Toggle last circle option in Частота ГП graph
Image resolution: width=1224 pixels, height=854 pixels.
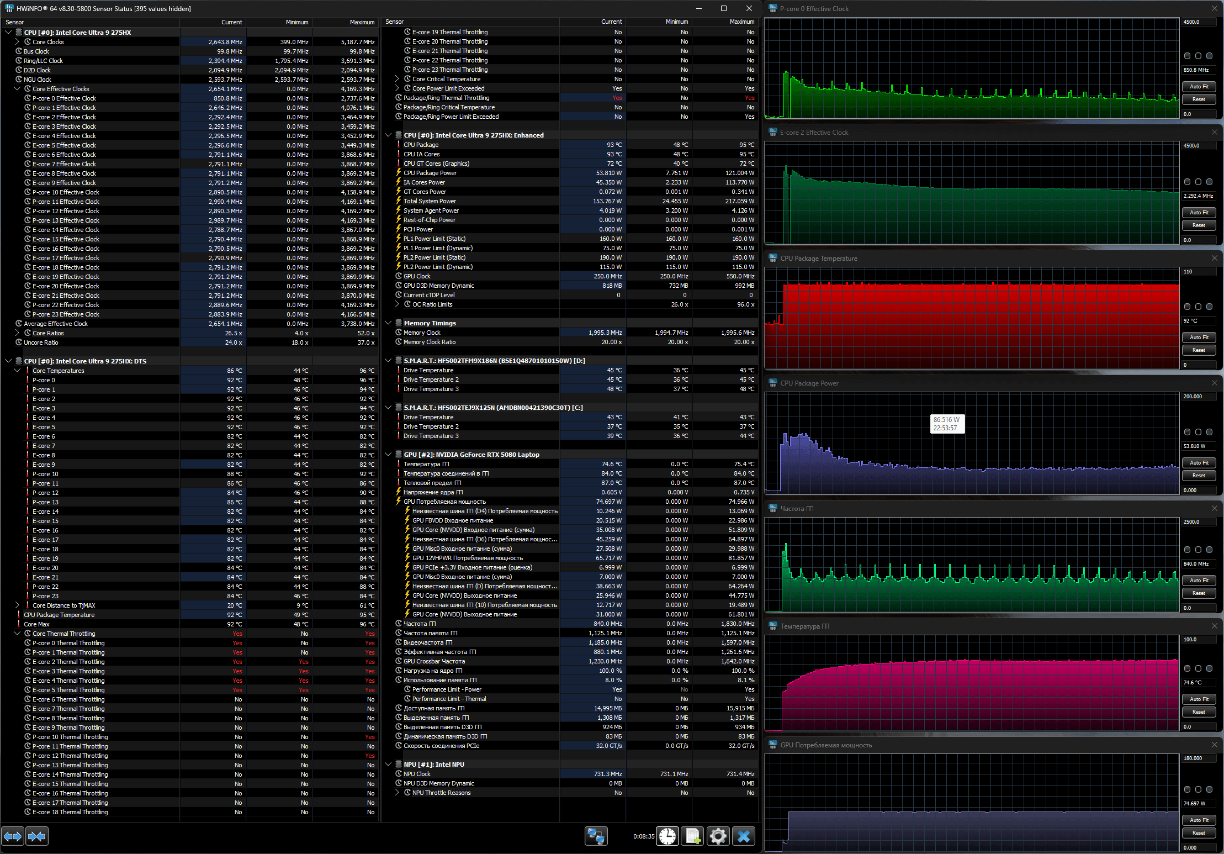[x=1209, y=550]
